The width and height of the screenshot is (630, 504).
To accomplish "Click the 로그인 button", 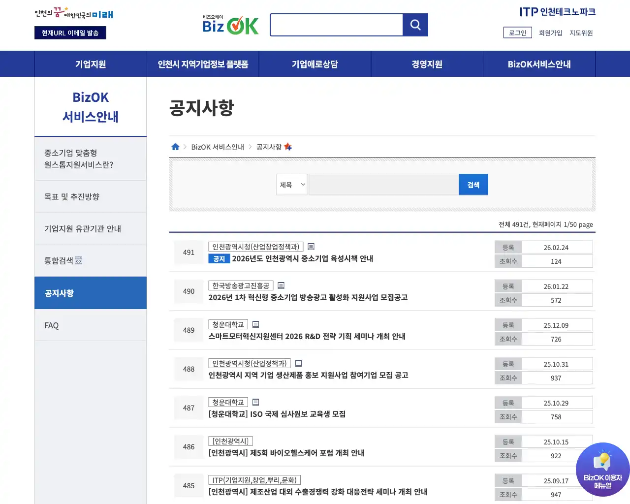I will 517,32.
